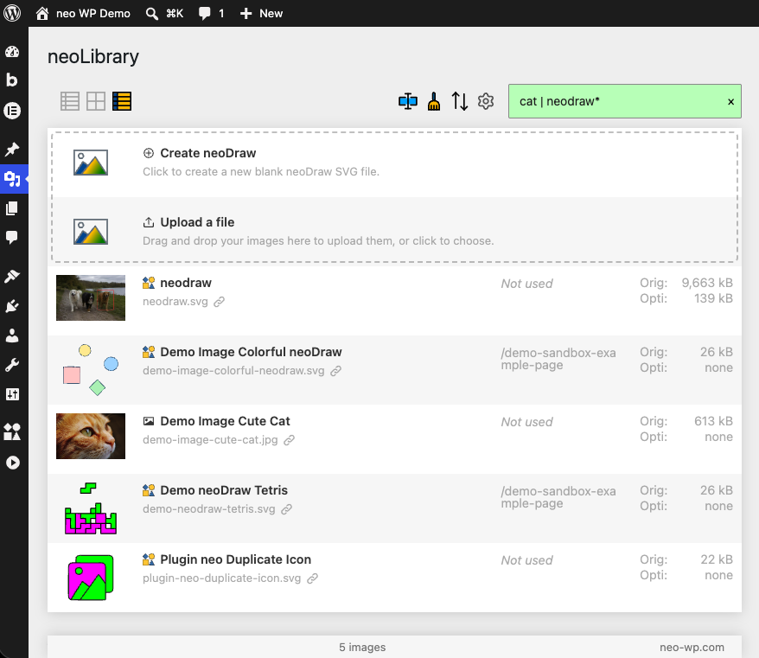Click 'Demo Image Colorful neoDraw' title
This screenshot has height=658, width=759.
tap(251, 352)
